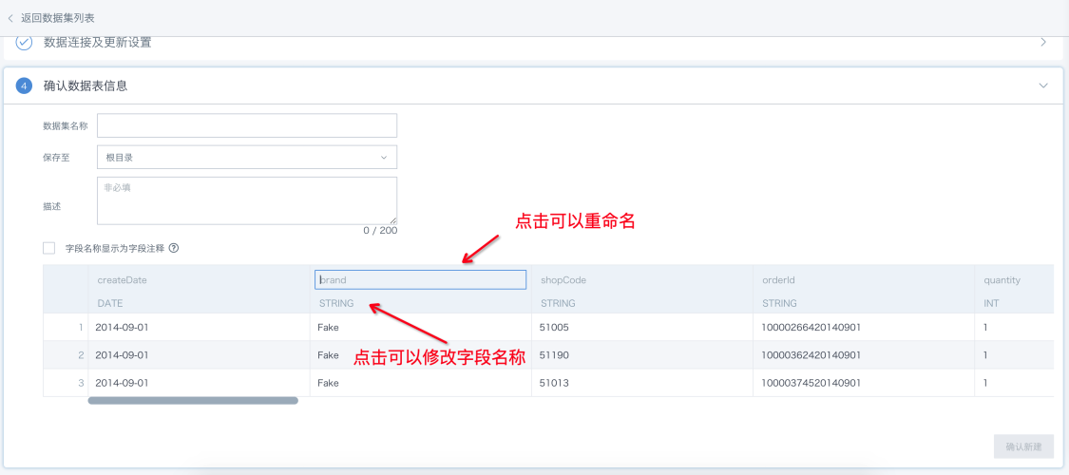The image size is (1069, 475).
Task: Click the step 4 number badge
Action: pos(24,85)
